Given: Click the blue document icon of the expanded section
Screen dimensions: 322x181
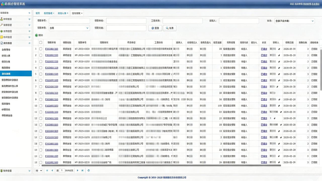Looking at the screenshot, I should click(2, 43).
